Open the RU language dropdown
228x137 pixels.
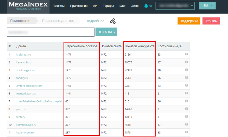coord(207,6)
